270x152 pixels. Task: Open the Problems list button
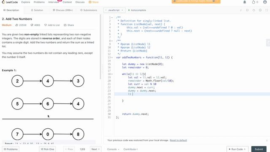[x=11, y=149]
